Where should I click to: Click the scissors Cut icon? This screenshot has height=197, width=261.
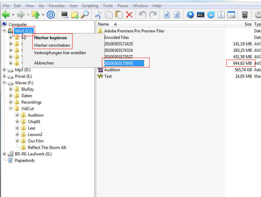(98, 15)
